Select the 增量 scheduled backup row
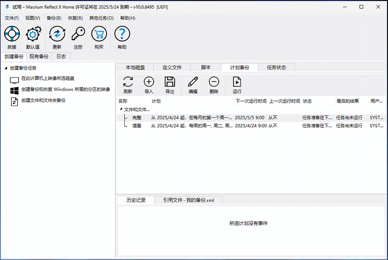 [137, 126]
